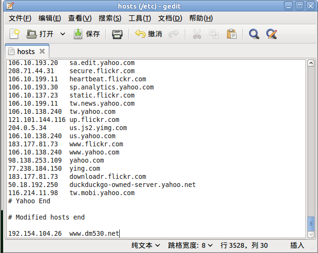This screenshot has width=318, height=253.
Task: Open the 搜索(S) menu
Action: pos(110,18)
